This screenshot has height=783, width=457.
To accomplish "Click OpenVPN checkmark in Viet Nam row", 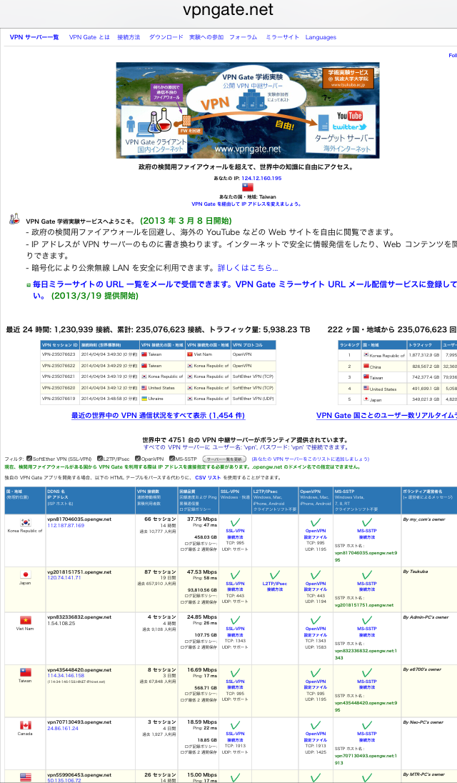I will (x=316, y=622).
